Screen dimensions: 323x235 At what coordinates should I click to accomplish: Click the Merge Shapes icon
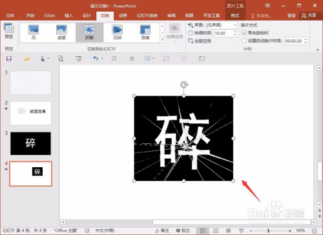[x=183, y=59]
